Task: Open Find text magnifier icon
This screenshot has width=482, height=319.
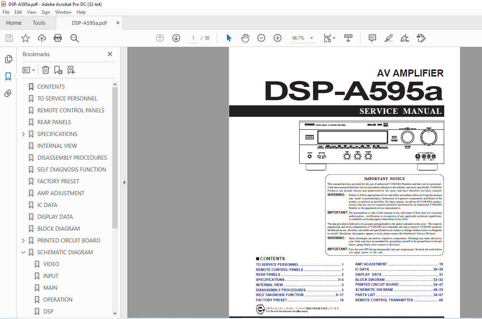Action: click(74, 38)
